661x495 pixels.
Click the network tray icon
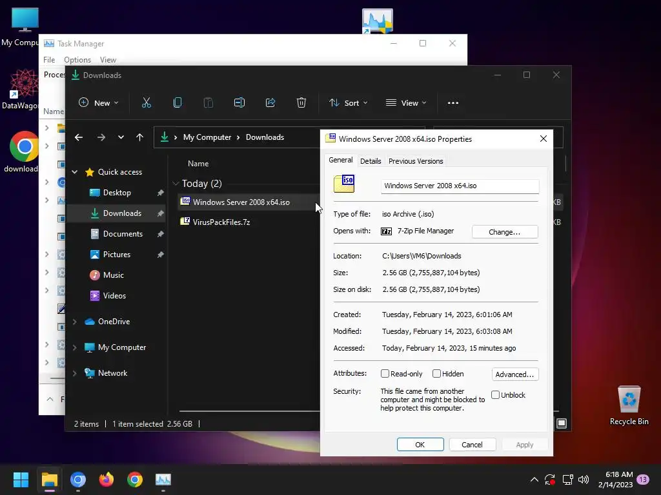(x=567, y=480)
